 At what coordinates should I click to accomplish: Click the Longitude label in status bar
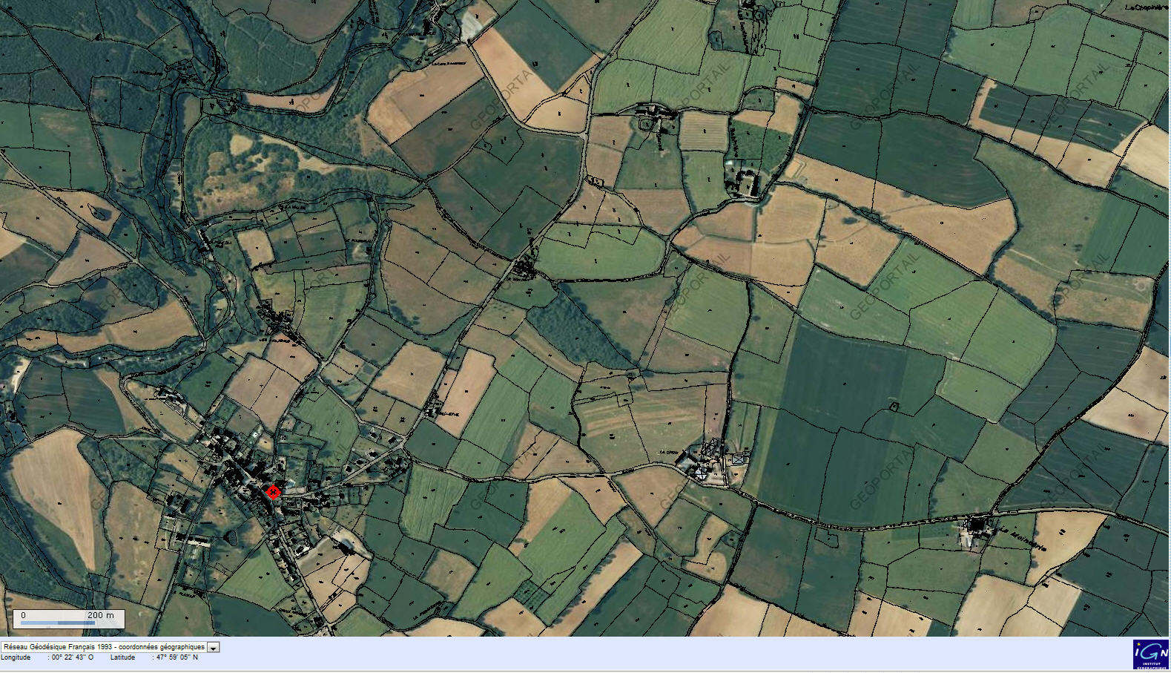16,657
